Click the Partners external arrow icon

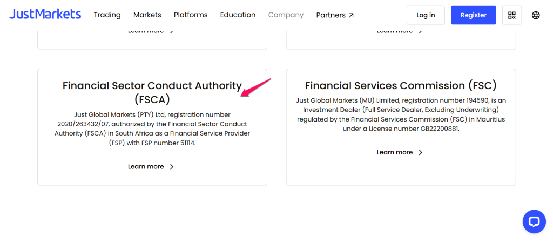pyautogui.click(x=352, y=15)
